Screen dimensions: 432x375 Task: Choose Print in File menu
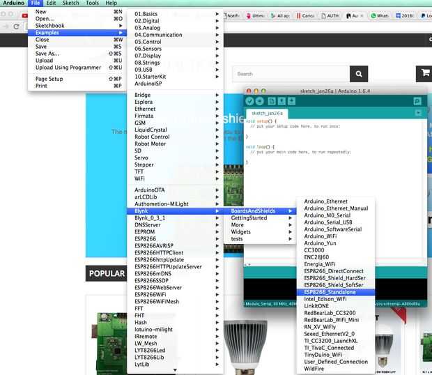click(x=77, y=86)
